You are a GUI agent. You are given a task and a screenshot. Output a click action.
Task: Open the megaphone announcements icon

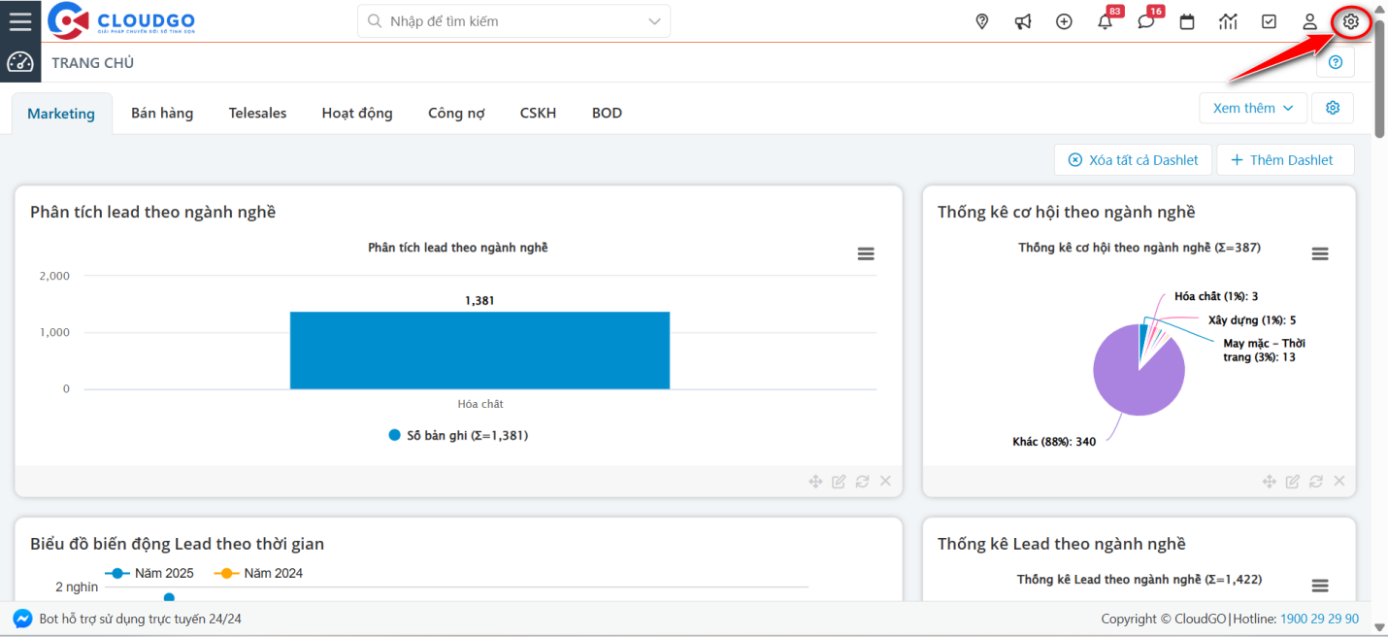(x=1023, y=21)
